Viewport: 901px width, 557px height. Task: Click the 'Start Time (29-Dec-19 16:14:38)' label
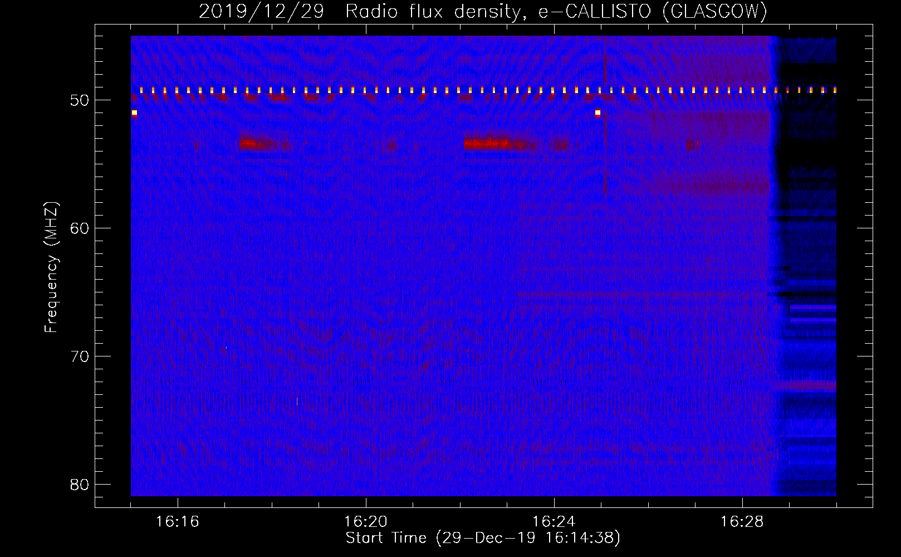[483, 538]
